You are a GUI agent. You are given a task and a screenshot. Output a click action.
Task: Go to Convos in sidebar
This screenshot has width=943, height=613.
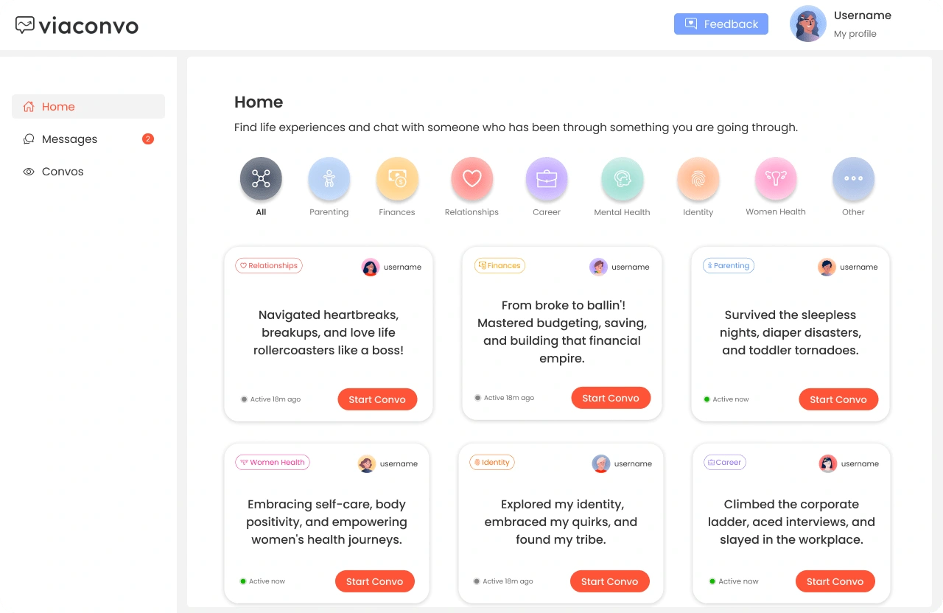tap(63, 172)
